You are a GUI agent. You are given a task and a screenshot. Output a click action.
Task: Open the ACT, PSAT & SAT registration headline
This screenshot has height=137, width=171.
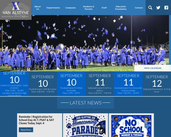[36, 120]
